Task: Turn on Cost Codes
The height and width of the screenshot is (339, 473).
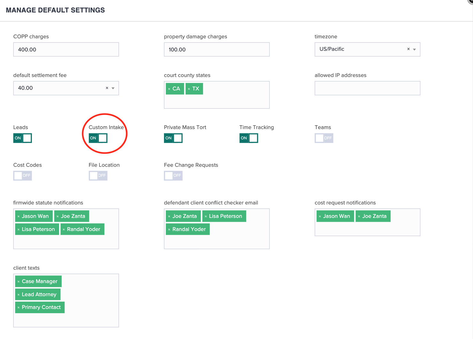Action: pos(22,175)
